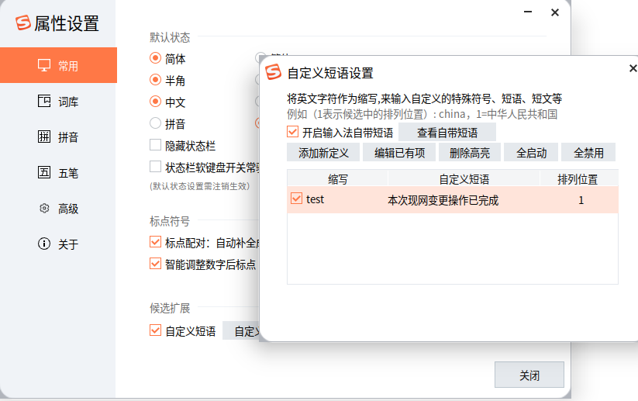This screenshot has height=401, width=638.
Task: Select the phrase 本次现网变更操作已完成
Action: tap(443, 200)
